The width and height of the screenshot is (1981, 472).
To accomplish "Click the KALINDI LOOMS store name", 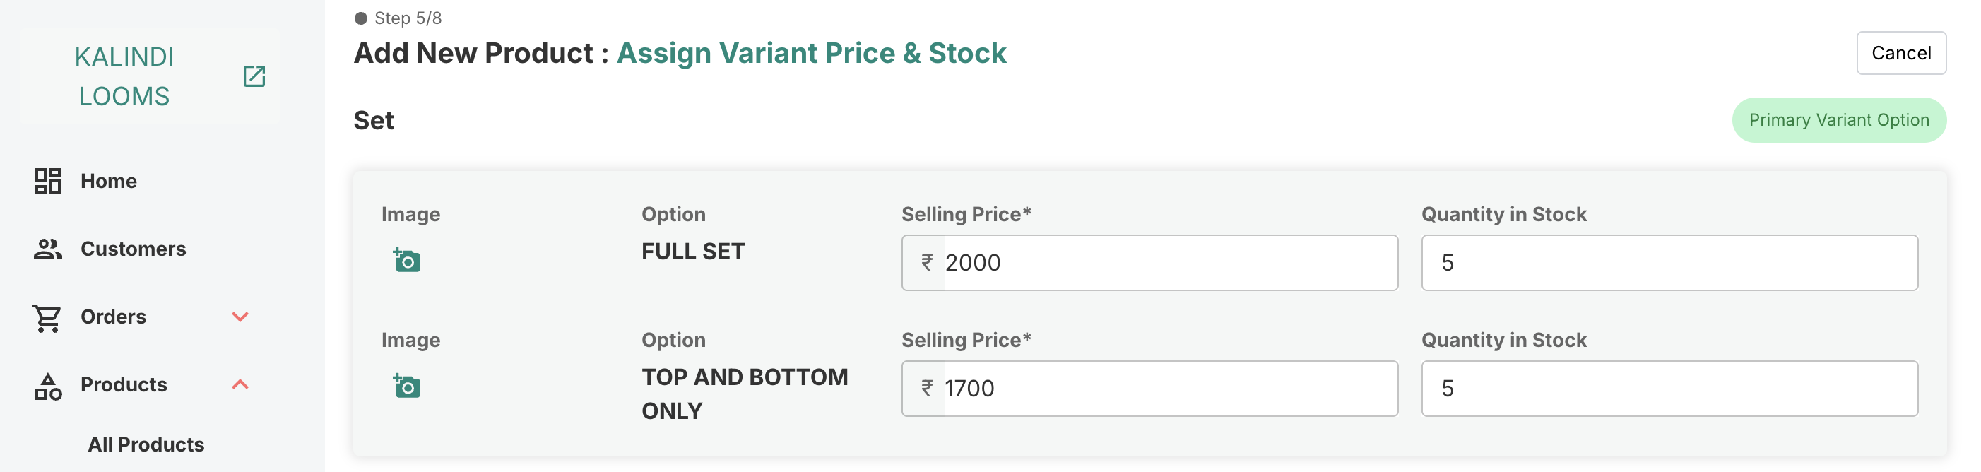I will (x=124, y=76).
